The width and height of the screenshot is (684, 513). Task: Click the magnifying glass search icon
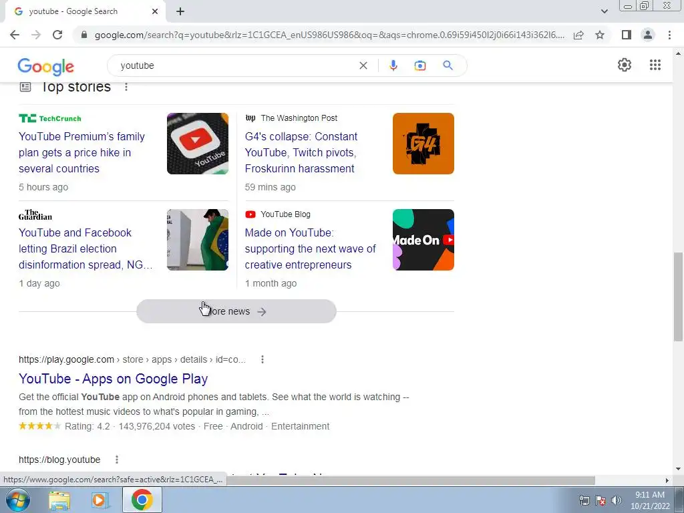click(x=448, y=65)
